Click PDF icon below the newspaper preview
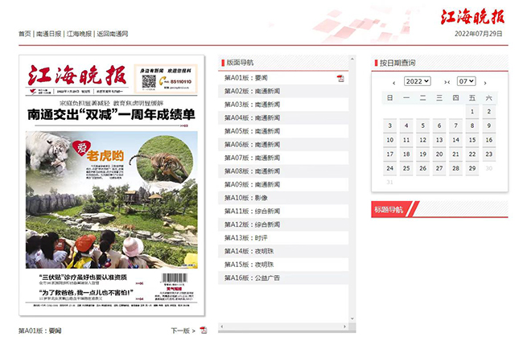Screen dimensions: 523x337 204,330
